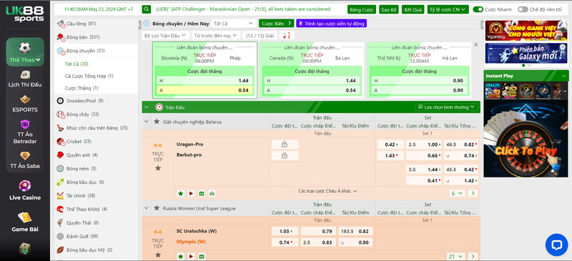This screenshot has height=261, width=572.
Task: Click the sort order arrows icon
Action: point(287,36)
